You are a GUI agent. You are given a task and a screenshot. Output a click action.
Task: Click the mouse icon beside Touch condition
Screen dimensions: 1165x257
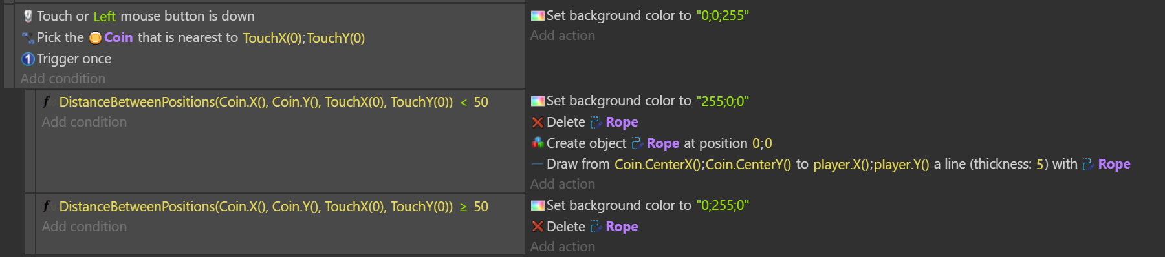click(x=28, y=16)
